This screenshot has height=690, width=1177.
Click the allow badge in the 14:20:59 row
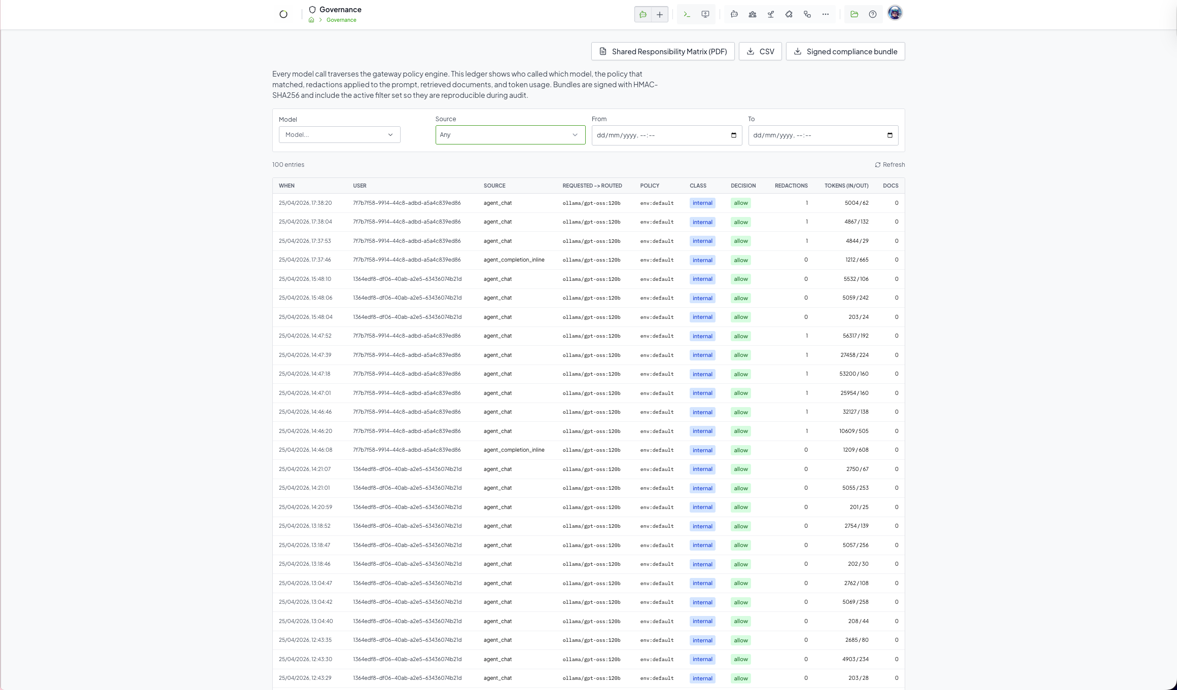pos(741,507)
